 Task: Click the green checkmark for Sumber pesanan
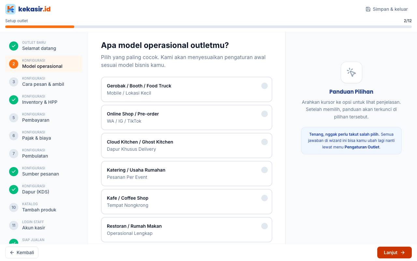[14, 172]
